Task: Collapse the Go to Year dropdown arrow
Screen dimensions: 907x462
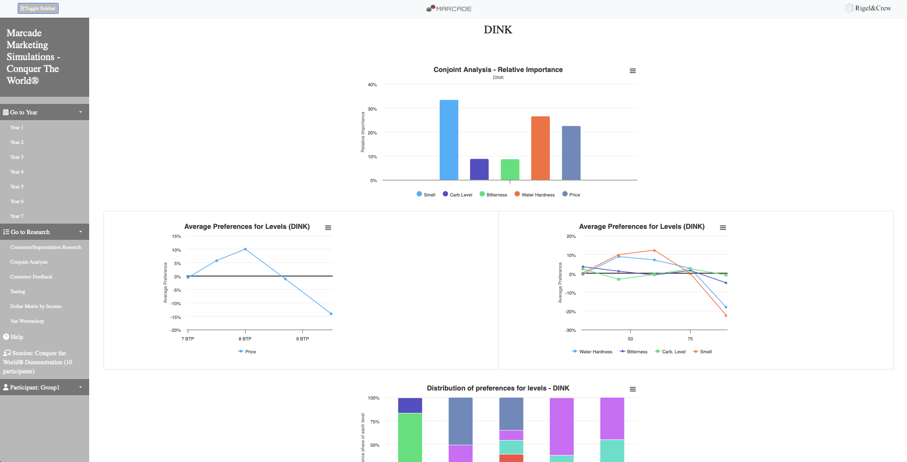Action: (x=81, y=112)
